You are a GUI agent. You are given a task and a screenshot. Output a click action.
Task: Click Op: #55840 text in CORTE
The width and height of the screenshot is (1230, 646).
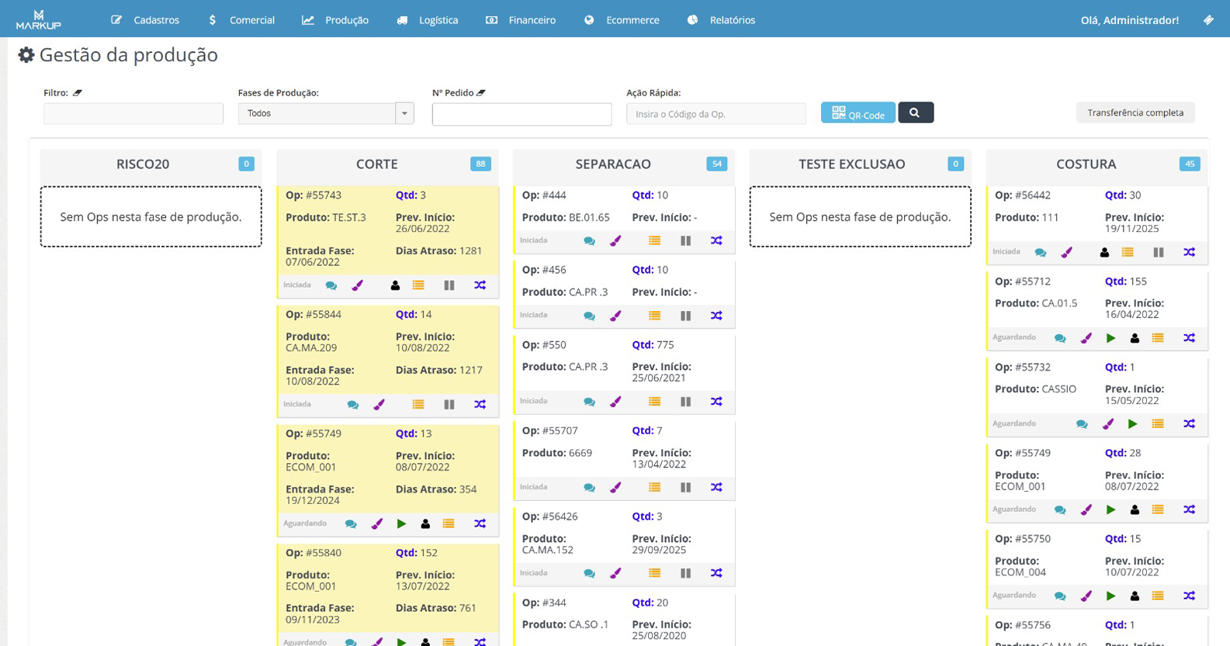314,553
